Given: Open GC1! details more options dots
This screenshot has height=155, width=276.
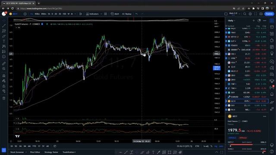Looking at the screenshot, I should [264, 116].
